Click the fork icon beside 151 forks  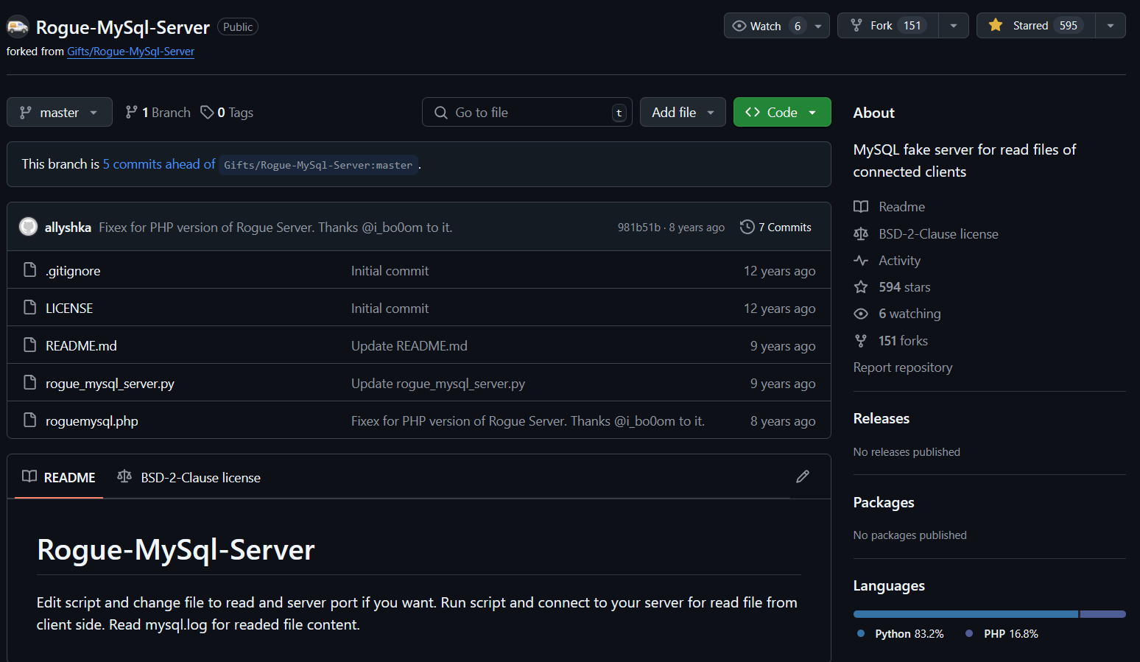coord(861,341)
